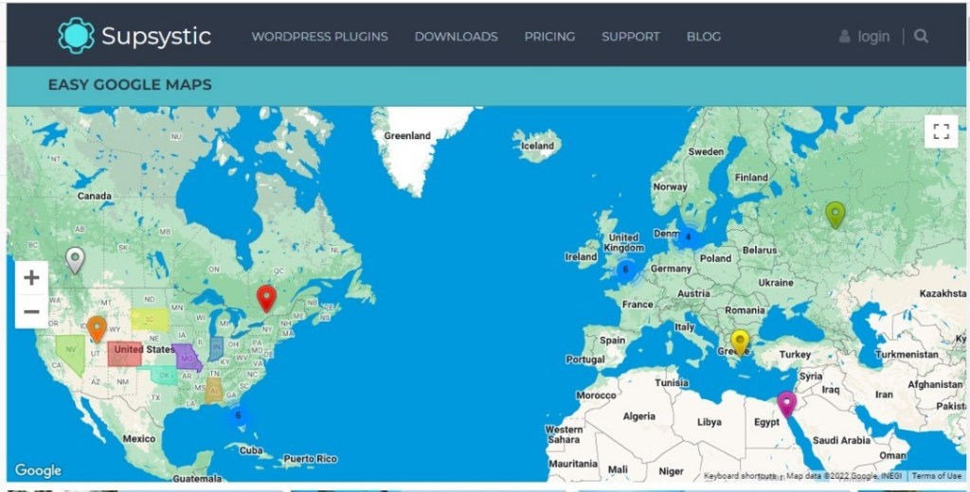Open the cluster of 4 near Denmark
The image size is (970, 492).
(x=688, y=237)
